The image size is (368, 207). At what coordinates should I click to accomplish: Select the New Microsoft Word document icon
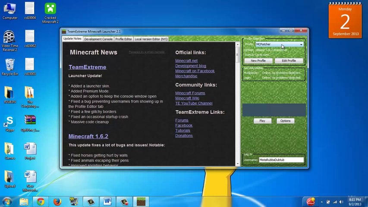click(30, 181)
